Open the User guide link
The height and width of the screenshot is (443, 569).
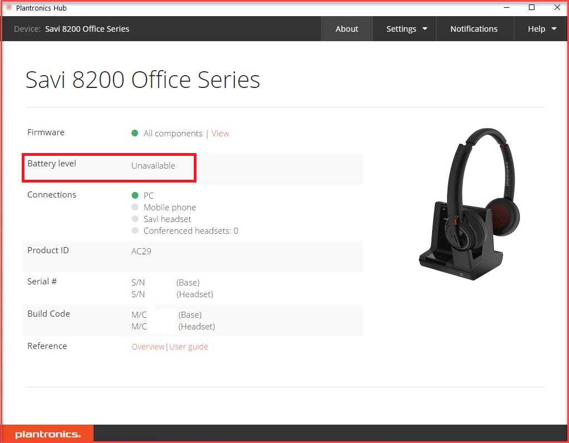pos(189,347)
